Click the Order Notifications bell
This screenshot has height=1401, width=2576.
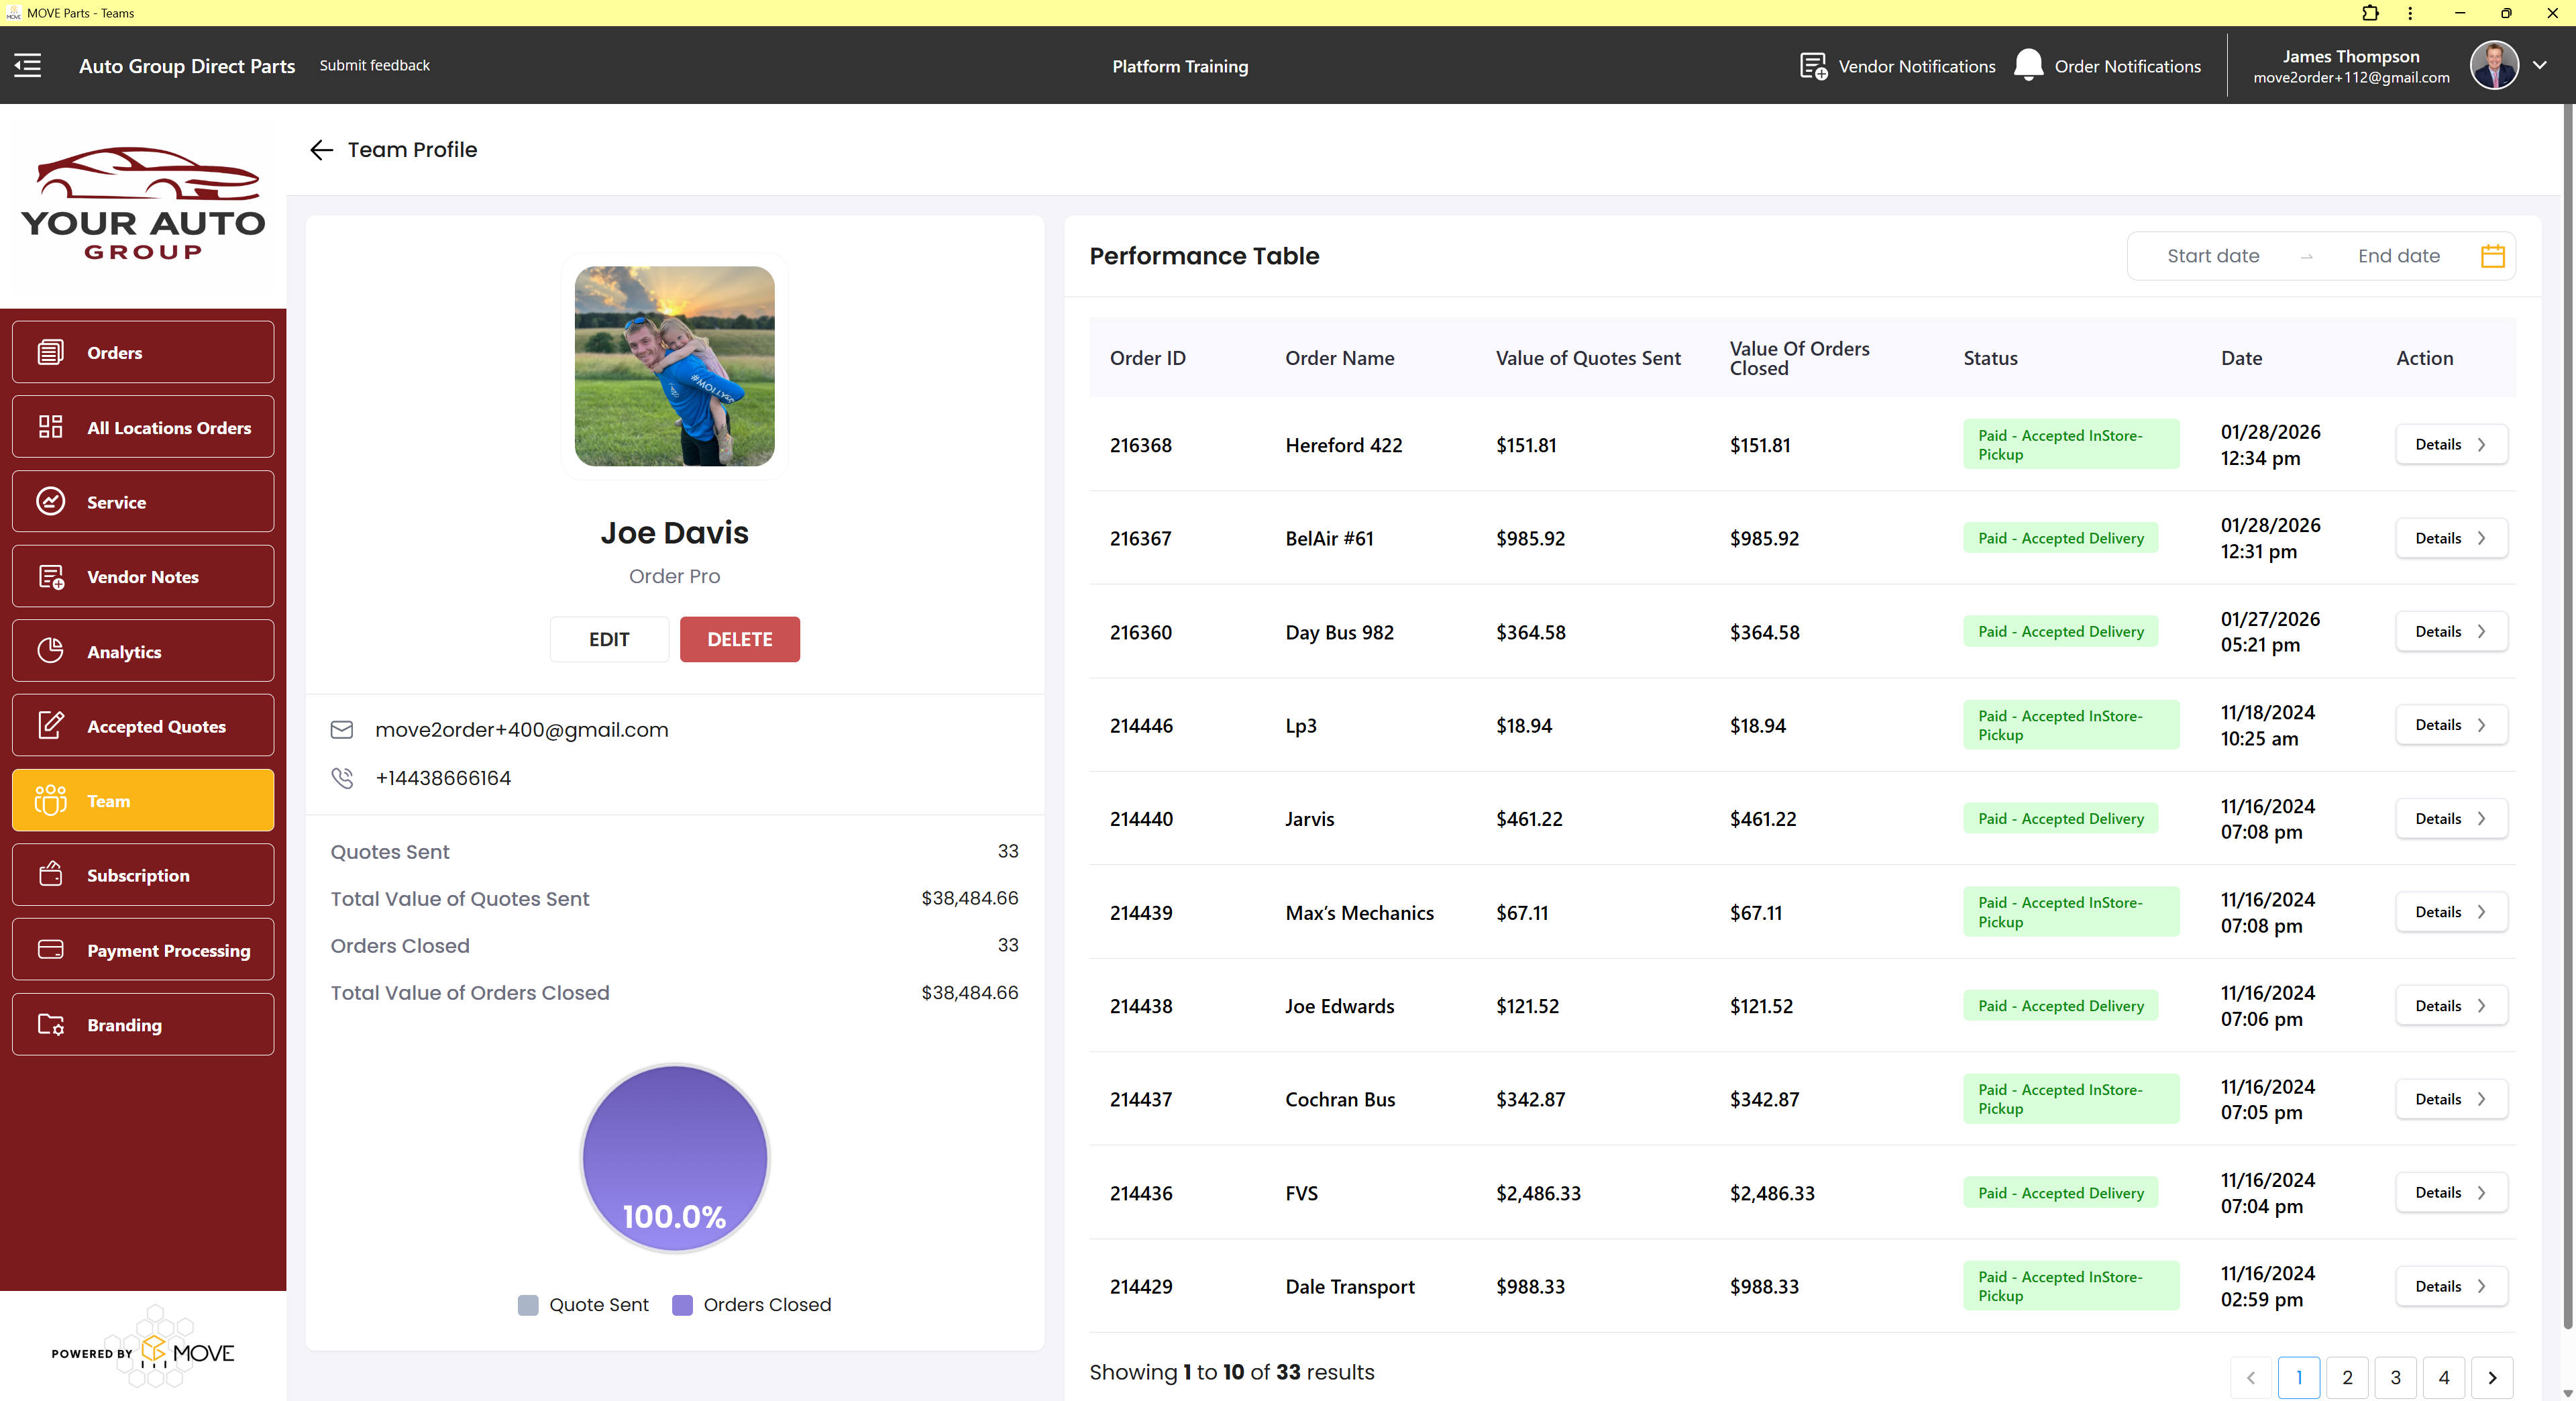click(2028, 66)
